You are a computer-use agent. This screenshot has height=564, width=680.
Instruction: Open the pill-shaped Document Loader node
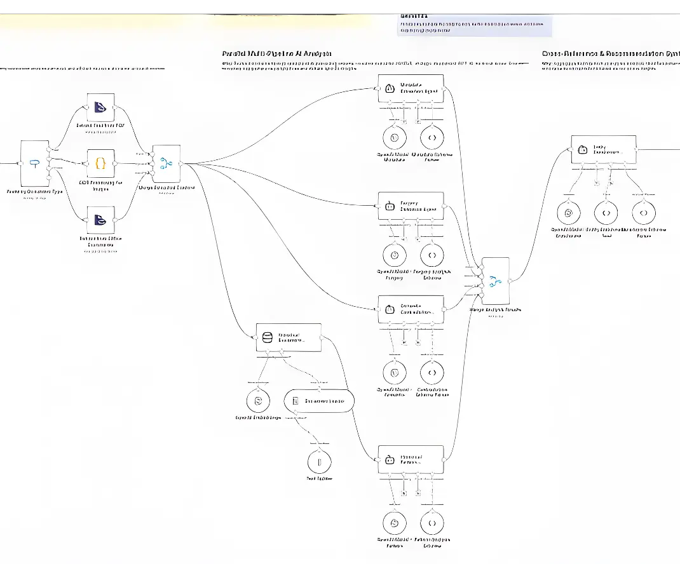[319, 401]
